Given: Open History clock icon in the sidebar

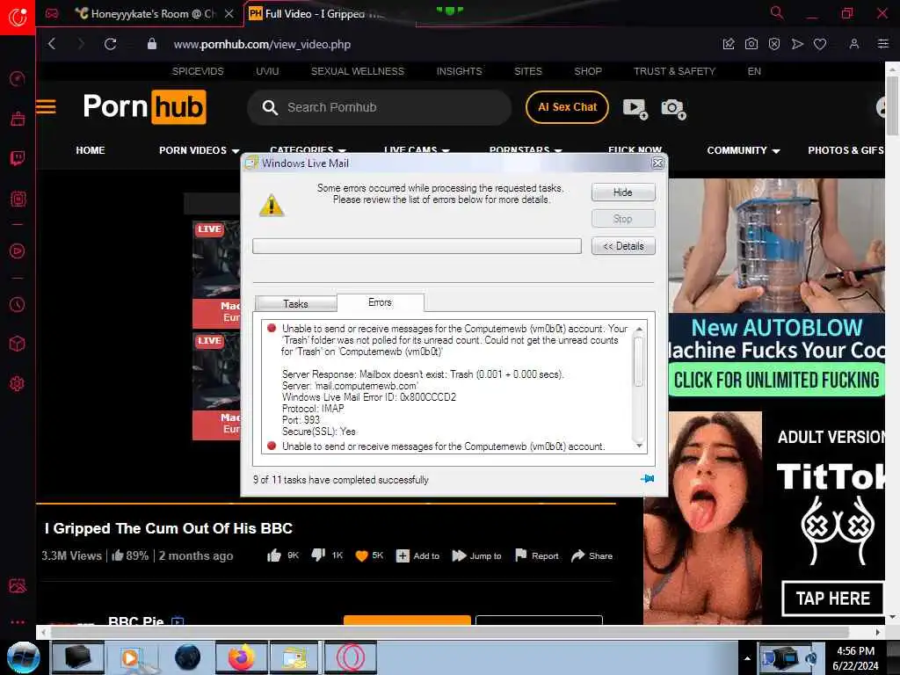Looking at the screenshot, I should (18, 304).
